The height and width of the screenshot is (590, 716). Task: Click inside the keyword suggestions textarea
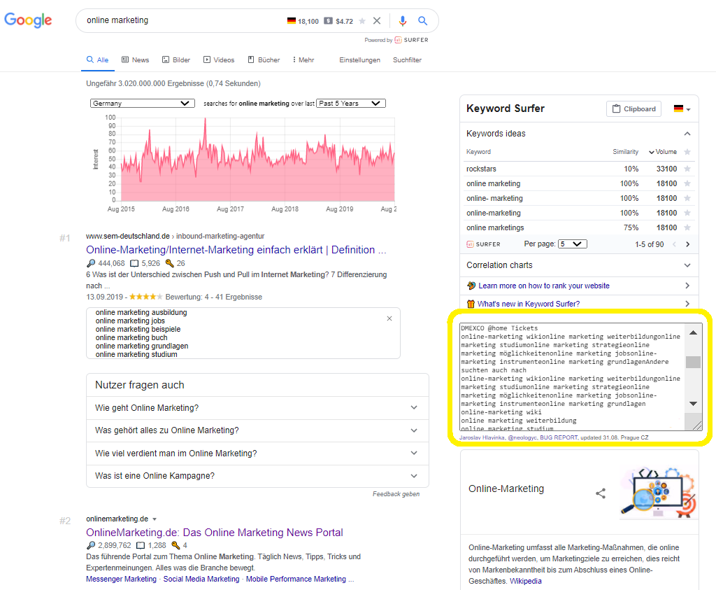572,377
